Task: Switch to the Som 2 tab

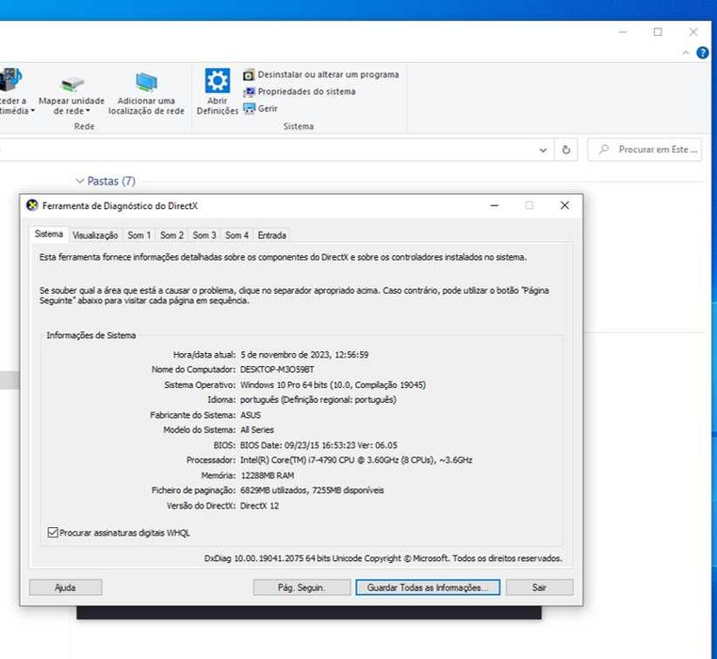Action: pos(171,235)
